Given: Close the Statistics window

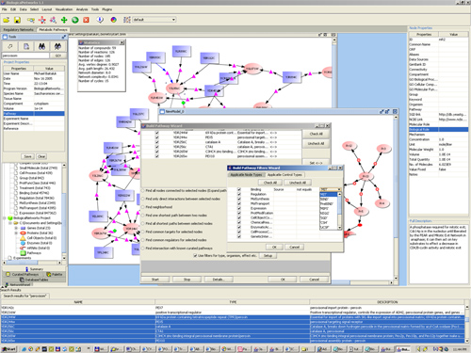Looking at the screenshot, I should click(x=122, y=42).
